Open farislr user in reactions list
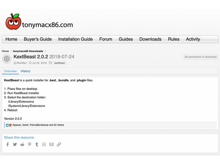This screenshot has width=220, height=165. [x=25, y=125]
